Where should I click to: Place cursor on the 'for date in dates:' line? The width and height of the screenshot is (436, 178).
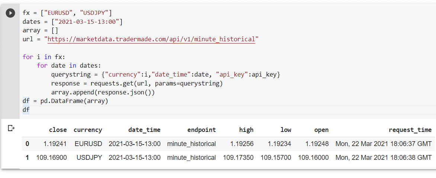pos(70,66)
